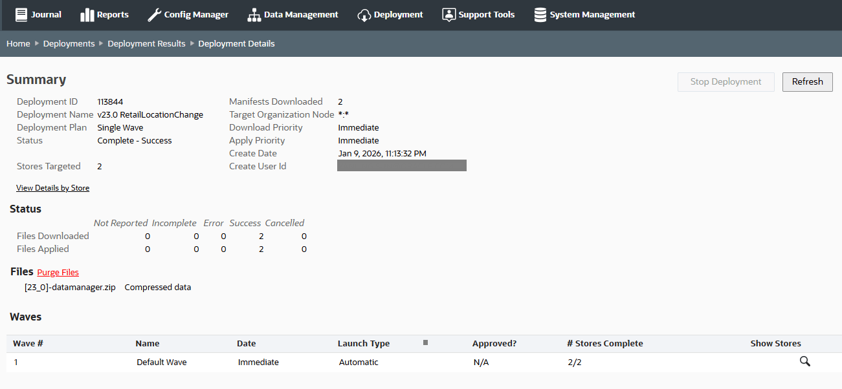
Task: Click the Show Stores magnifier for Default Wave
Action: 804,361
